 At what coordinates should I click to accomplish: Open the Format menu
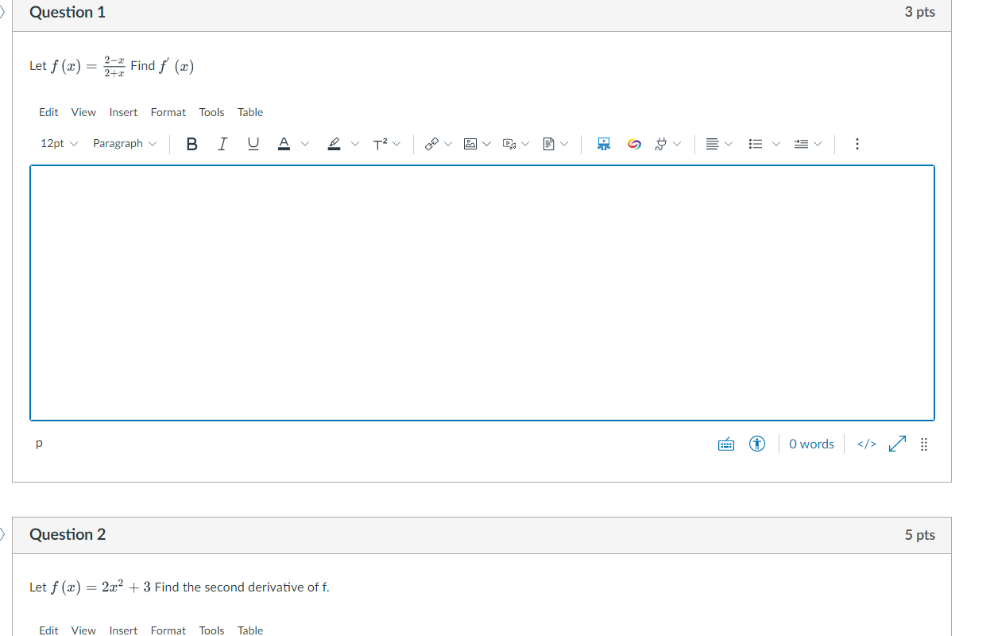pyautogui.click(x=168, y=112)
